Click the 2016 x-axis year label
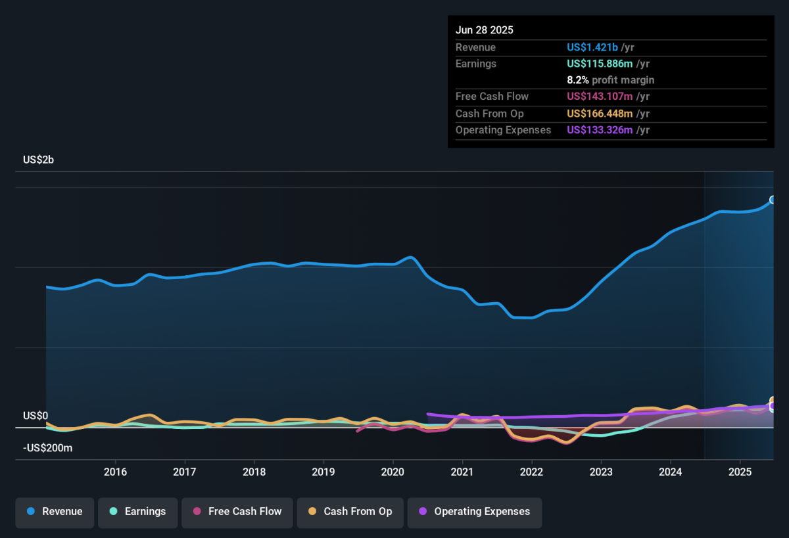 click(115, 472)
